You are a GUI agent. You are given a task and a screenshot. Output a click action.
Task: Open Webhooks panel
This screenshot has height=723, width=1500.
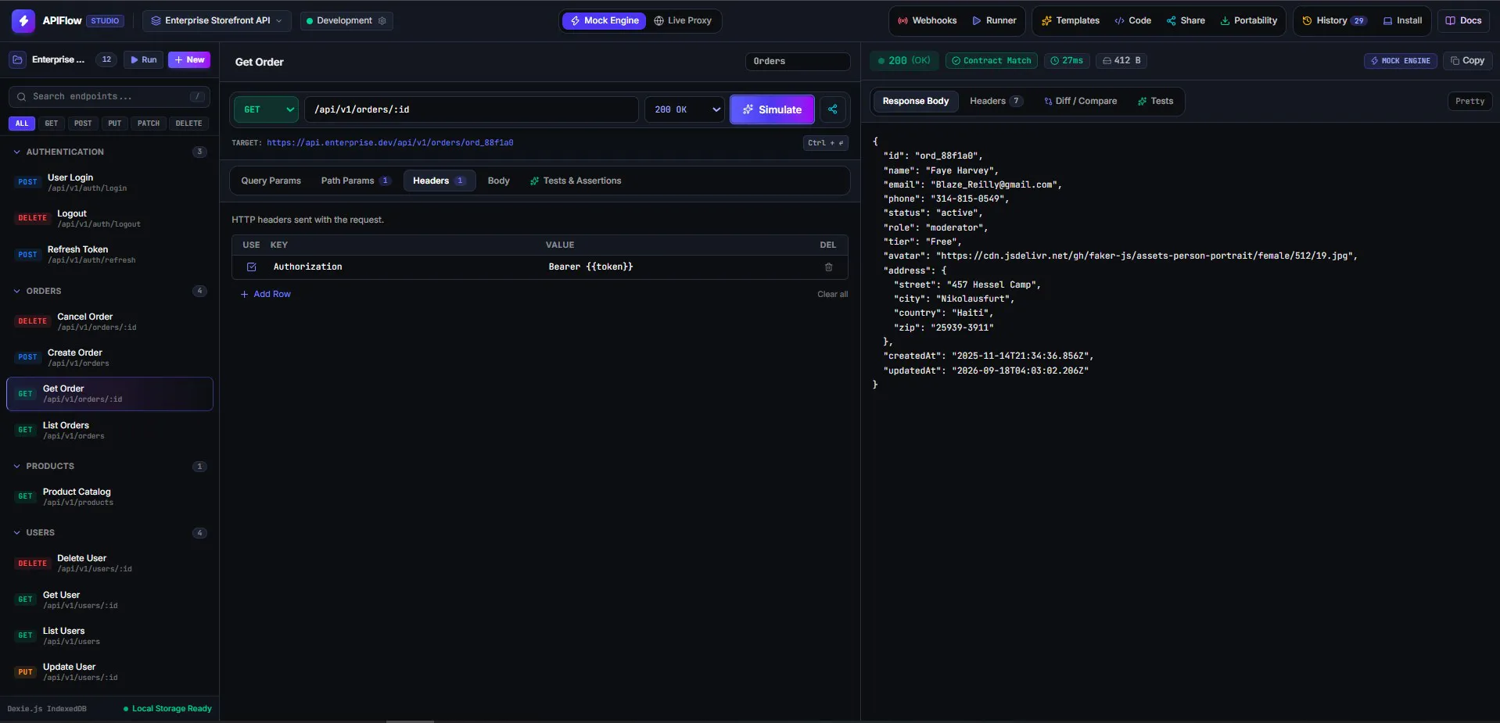click(928, 21)
